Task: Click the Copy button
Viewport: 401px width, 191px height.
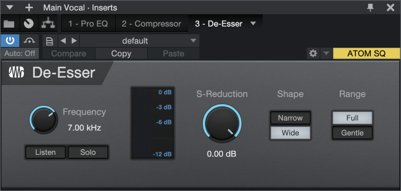Action: pyautogui.click(x=121, y=54)
